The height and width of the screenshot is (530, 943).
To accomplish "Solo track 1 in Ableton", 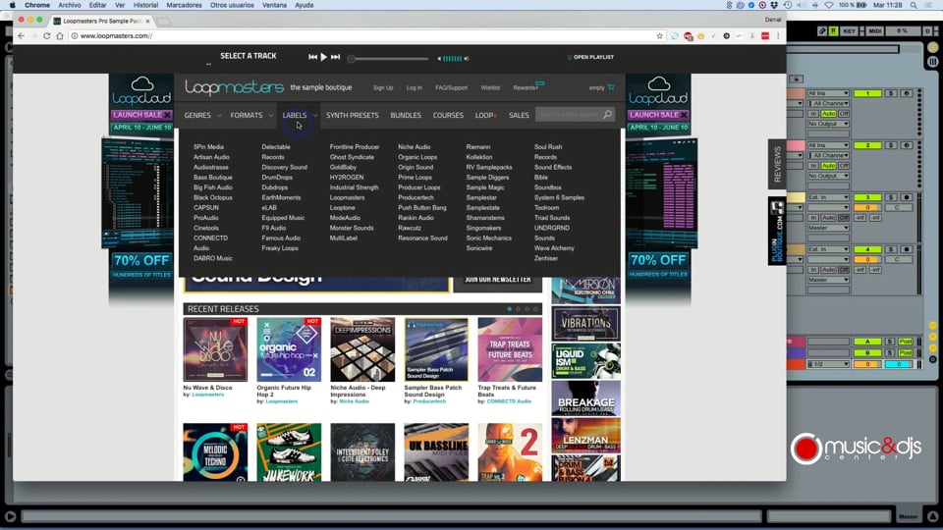I will [x=891, y=94].
